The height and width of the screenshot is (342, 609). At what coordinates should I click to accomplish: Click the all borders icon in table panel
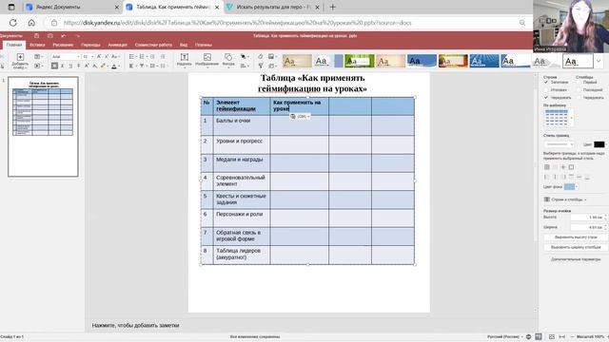547,167
